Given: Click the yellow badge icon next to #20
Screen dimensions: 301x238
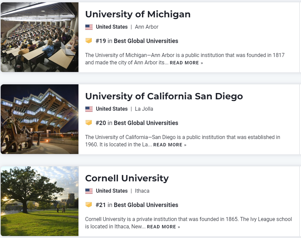Looking at the screenshot, I should [x=89, y=123].
